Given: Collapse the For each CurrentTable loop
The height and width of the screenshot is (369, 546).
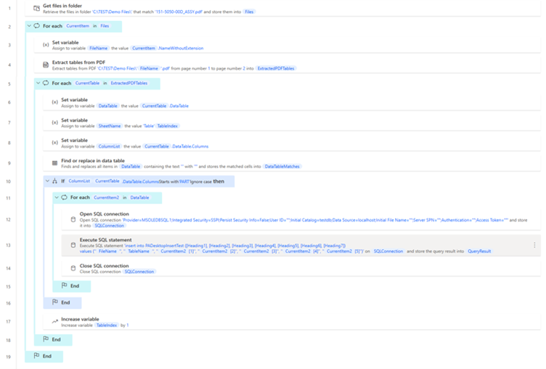Looking at the screenshot, I should click(37, 83).
